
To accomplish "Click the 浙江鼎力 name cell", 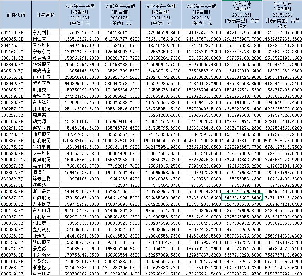I will pyautogui.click(x=46, y=191).
